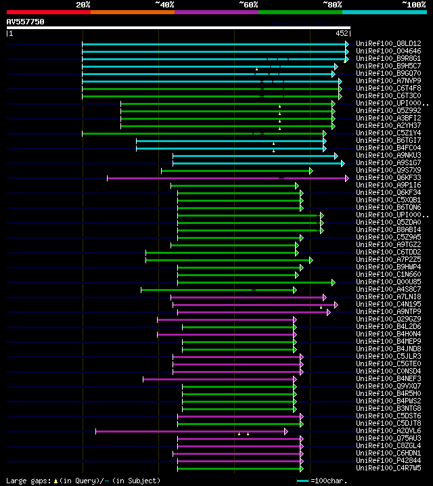Select the UniRef100_B6TGI7 label
The image size is (433, 486).
(x=388, y=140)
